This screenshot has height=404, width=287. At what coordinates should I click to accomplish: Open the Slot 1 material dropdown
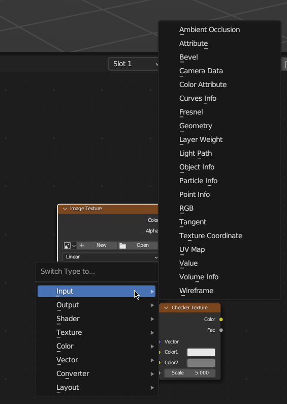[133, 64]
